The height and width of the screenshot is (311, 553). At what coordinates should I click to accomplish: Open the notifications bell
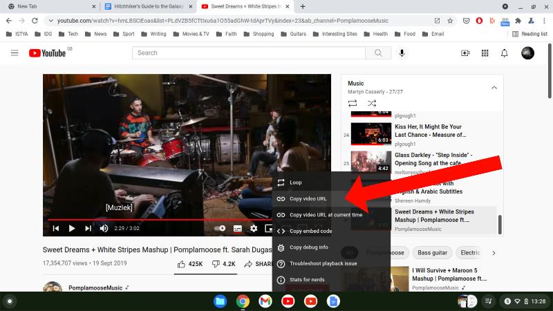[x=505, y=53]
